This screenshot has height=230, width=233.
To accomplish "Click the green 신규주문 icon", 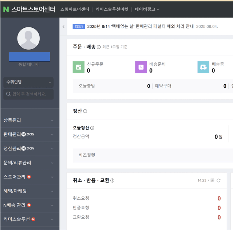I will [79, 67].
